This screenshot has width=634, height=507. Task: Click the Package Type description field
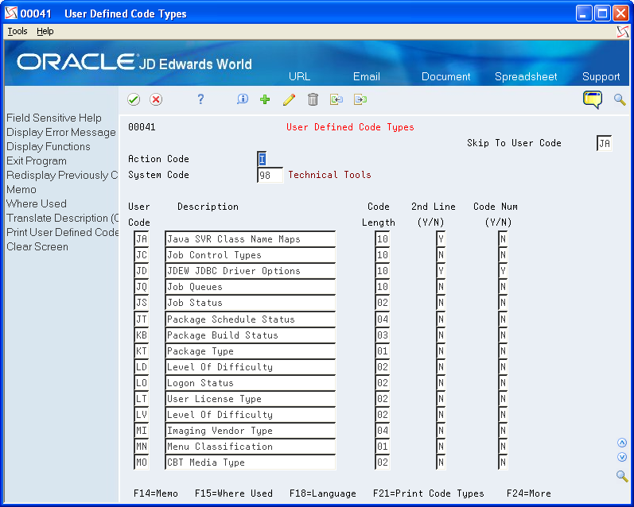[251, 351]
